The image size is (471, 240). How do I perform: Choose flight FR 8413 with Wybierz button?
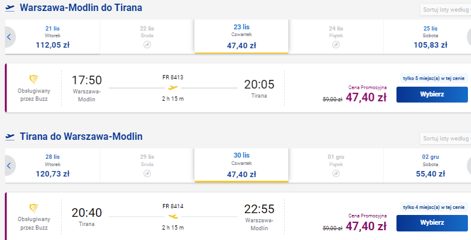(x=432, y=95)
